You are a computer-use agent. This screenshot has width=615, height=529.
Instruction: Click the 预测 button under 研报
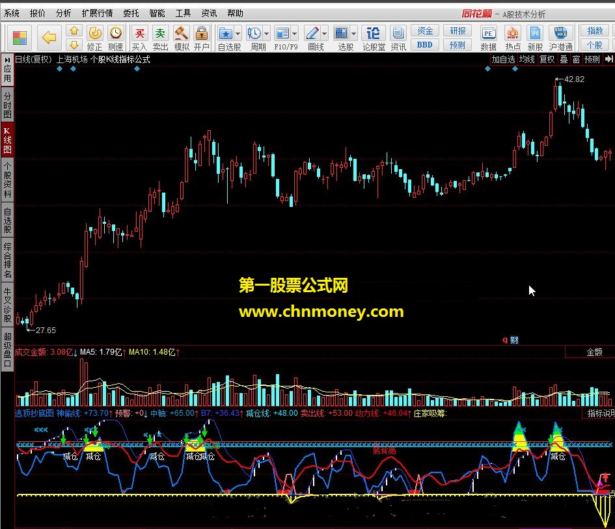(x=458, y=45)
